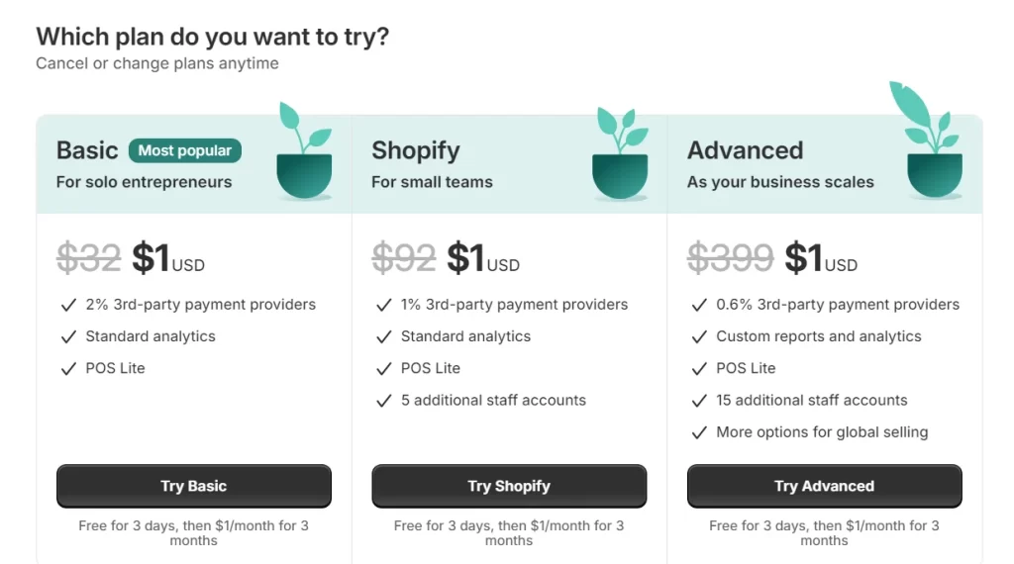Select the Shopify plan heading
The width and height of the screenshot is (1014, 564).
click(416, 150)
